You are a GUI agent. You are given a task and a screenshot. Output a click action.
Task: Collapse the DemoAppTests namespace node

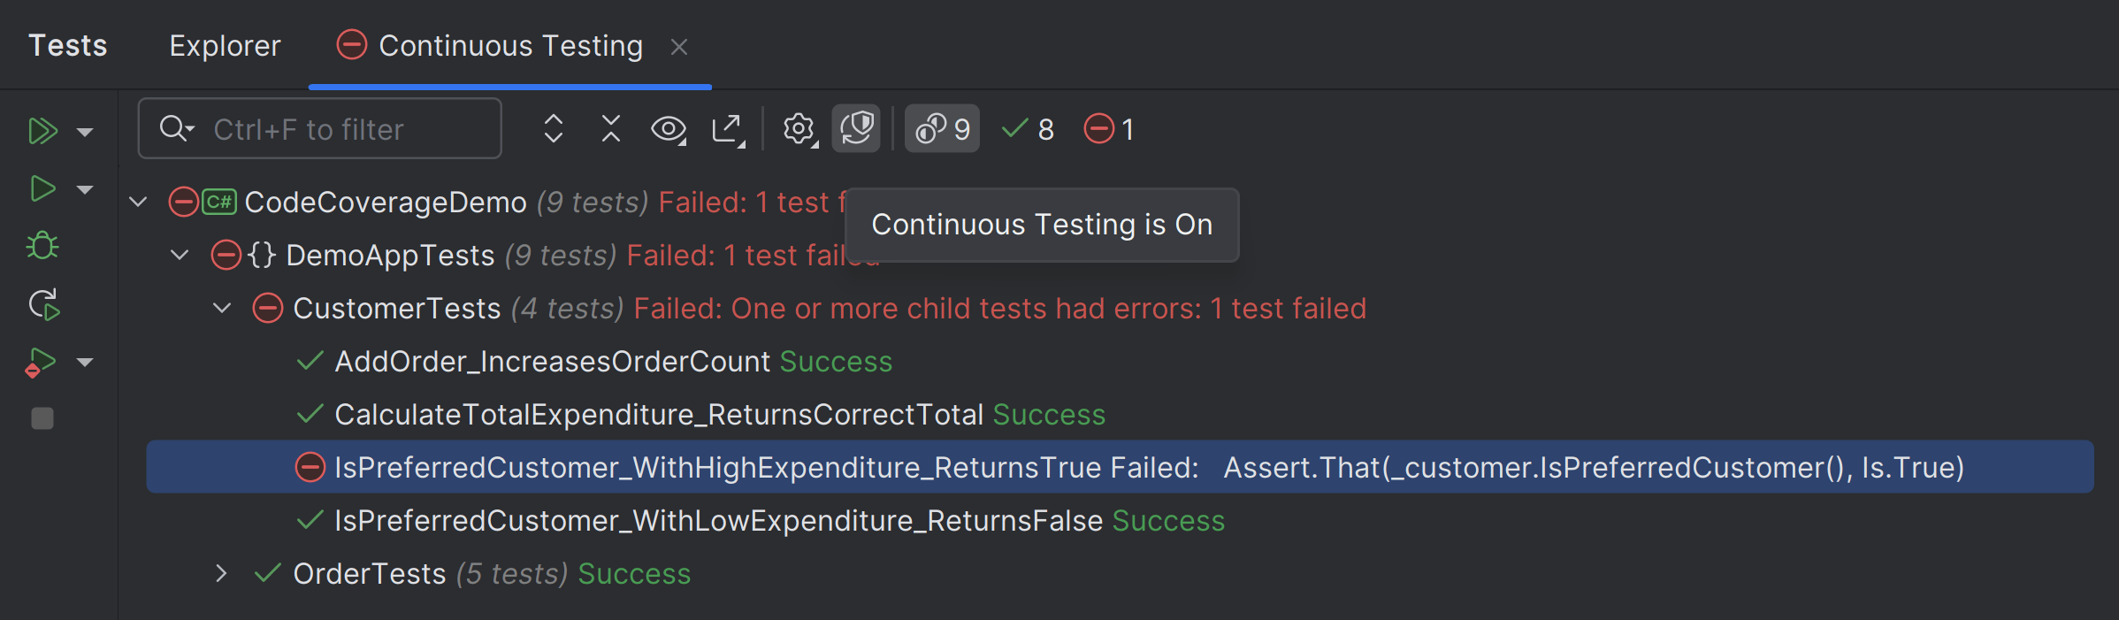point(180,256)
